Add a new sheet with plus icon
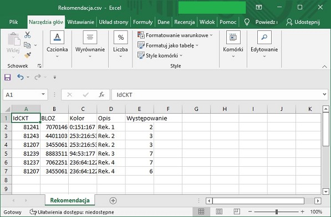331x217 pixels. 113,200
